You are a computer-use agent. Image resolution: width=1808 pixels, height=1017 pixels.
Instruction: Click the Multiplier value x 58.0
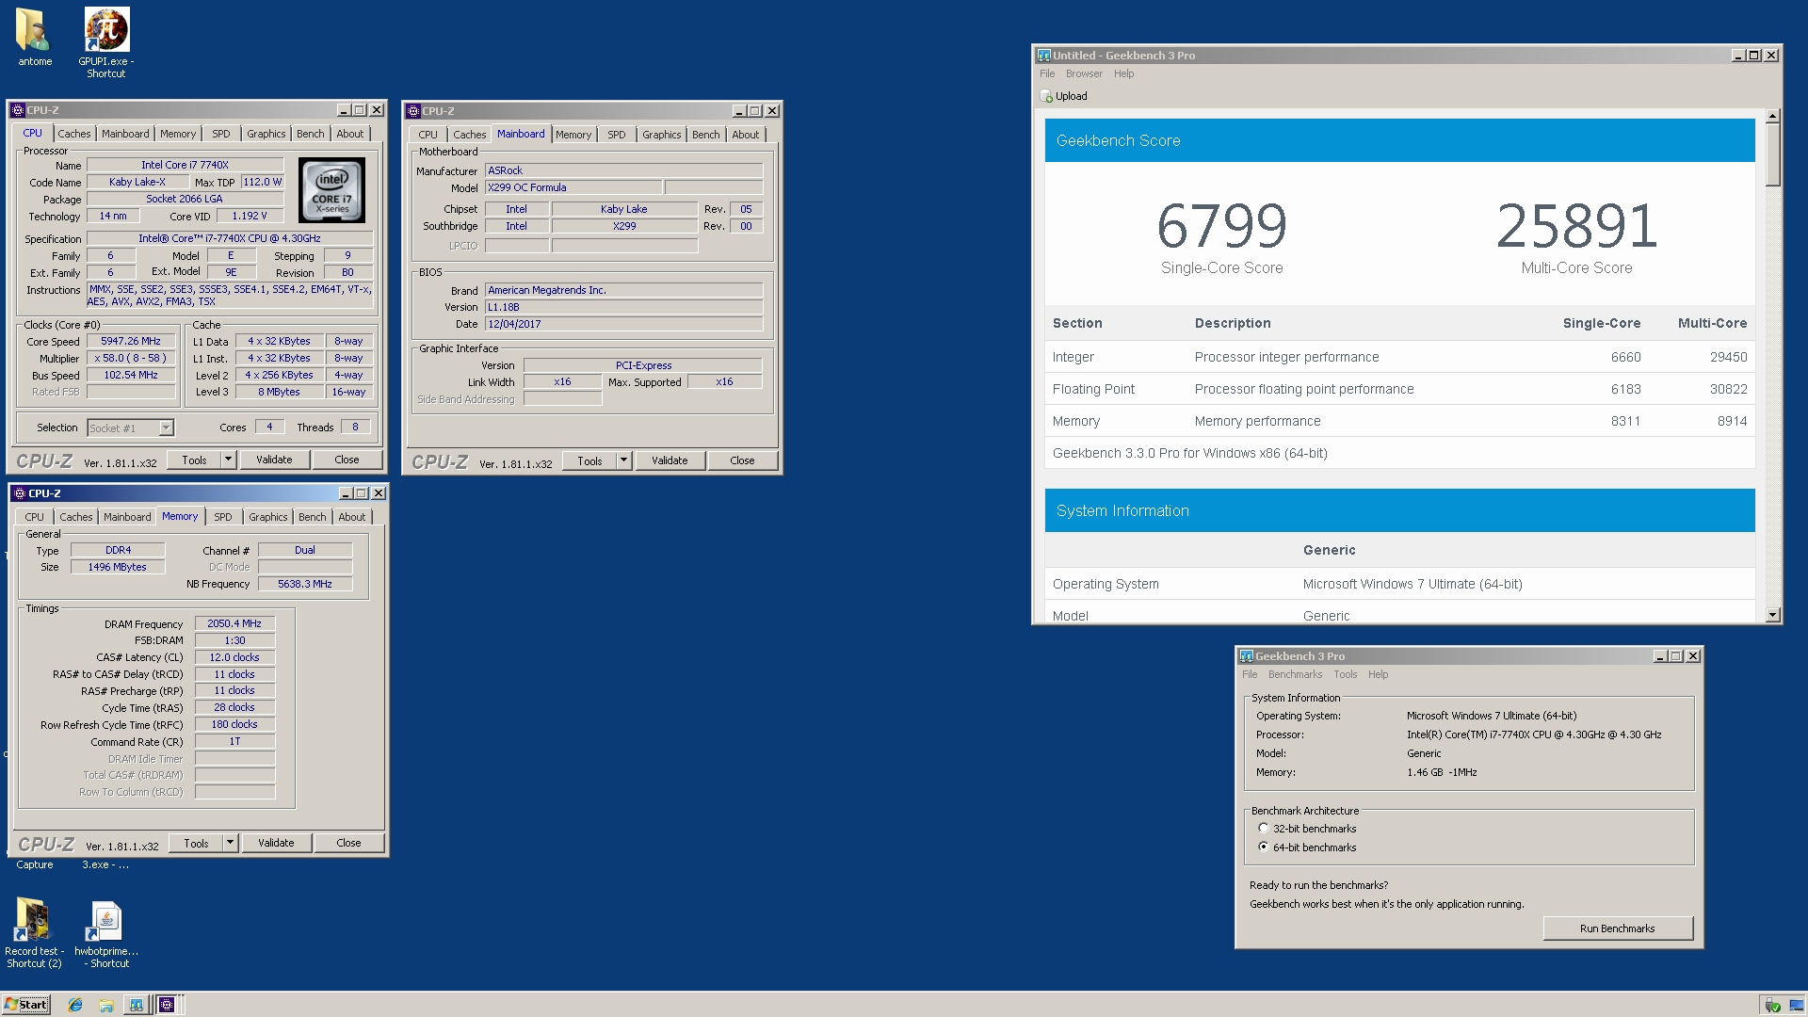pos(131,358)
